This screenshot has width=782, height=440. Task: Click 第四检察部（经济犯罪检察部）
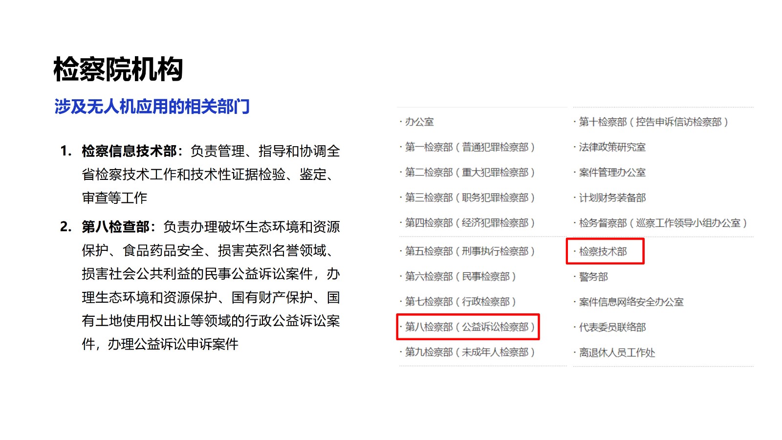(x=469, y=223)
